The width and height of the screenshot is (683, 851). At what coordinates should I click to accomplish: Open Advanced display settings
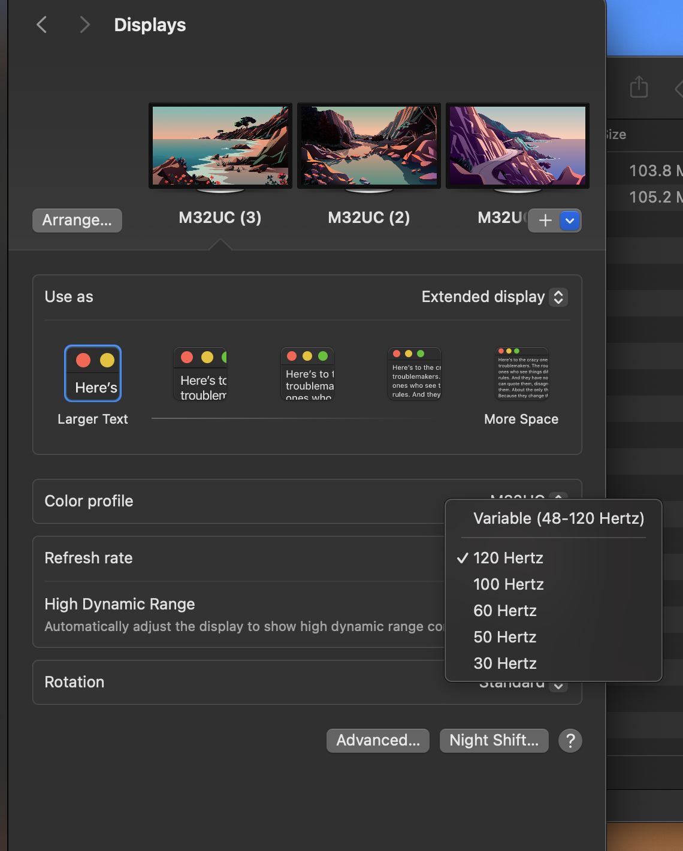(x=377, y=741)
